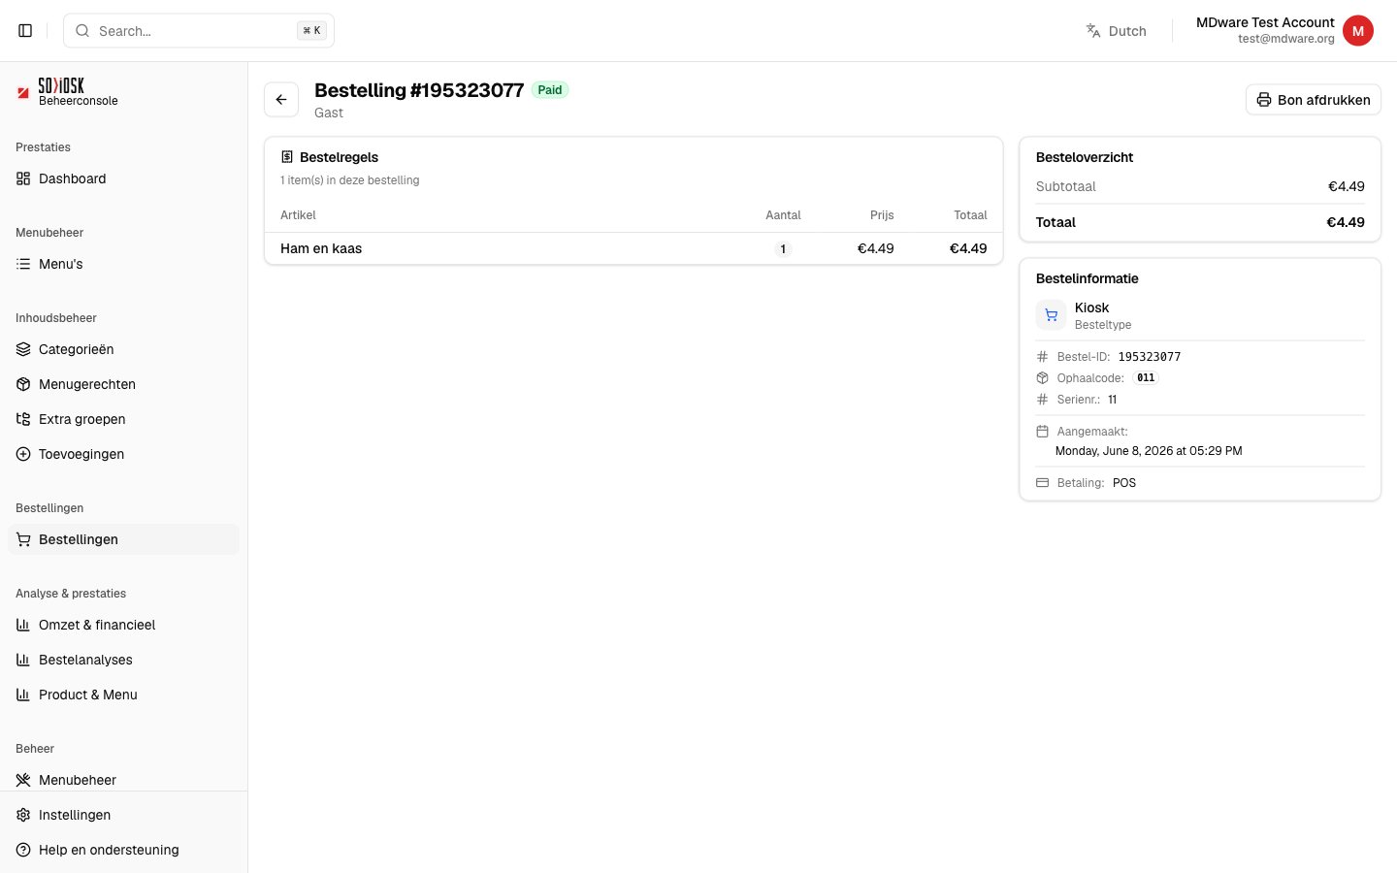Open Toevoegingen page
The height and width of the screenshot is (873, 1397).
[x=123, y=454]
